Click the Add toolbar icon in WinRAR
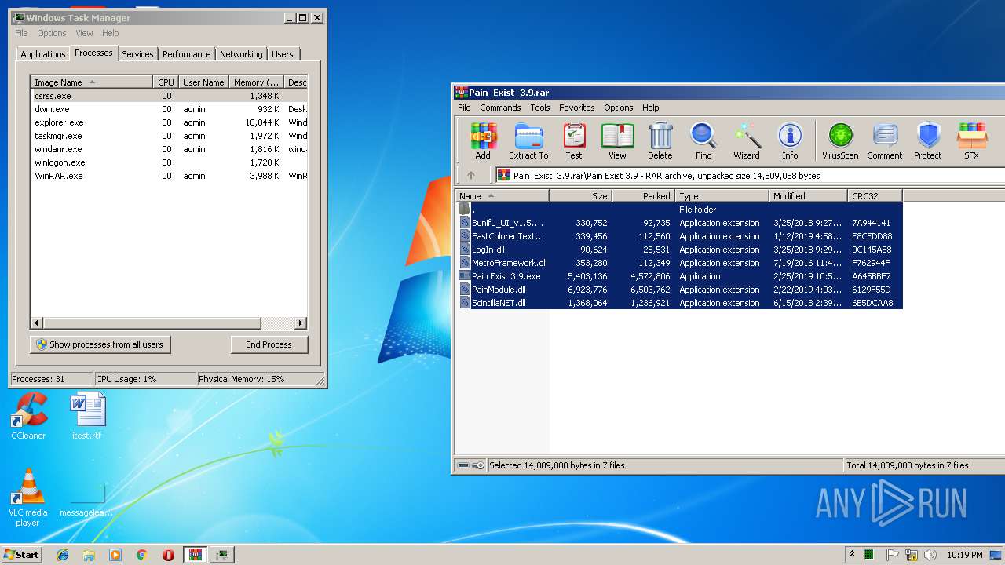The height and width of the screenshot is (565, 1005). [x=483, y=140]
